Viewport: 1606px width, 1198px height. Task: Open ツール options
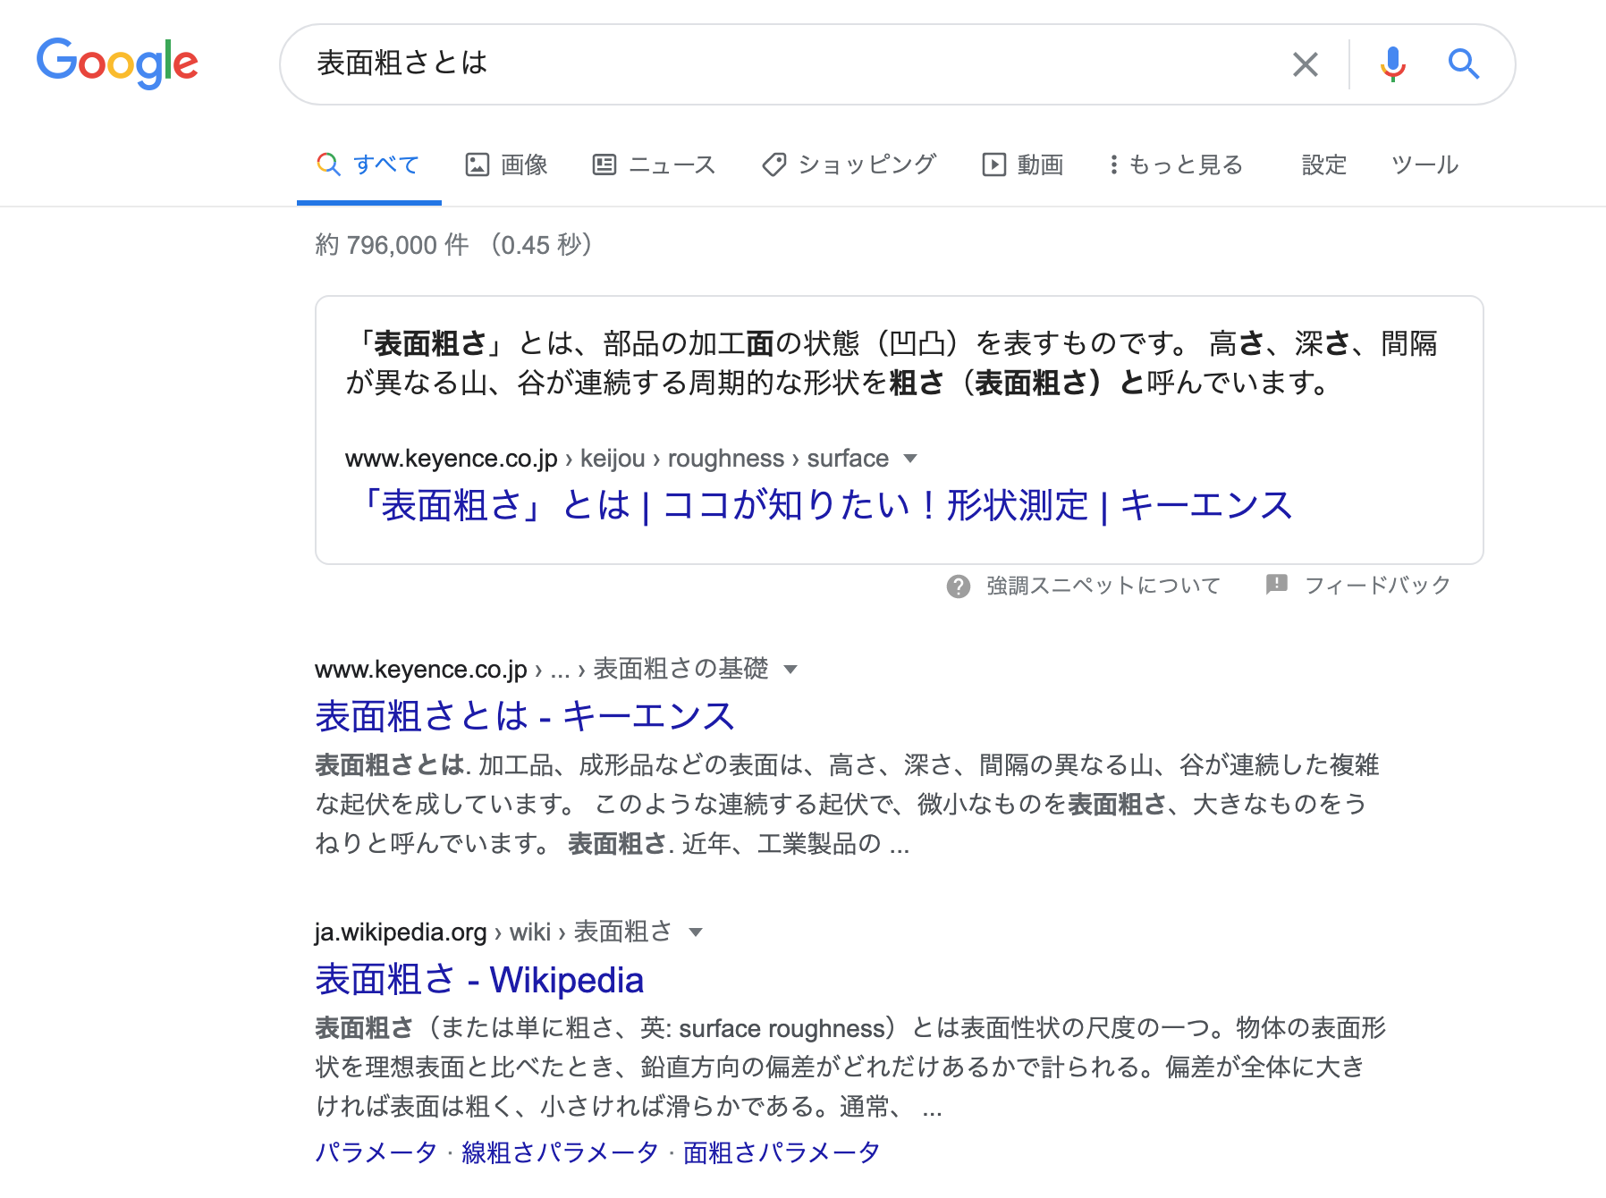[1425, 165]
